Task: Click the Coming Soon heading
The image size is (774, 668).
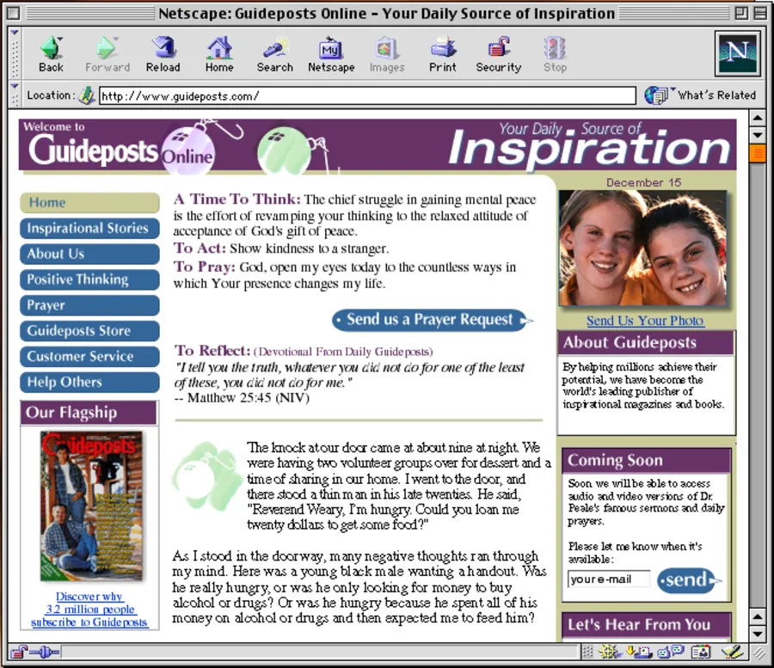Action: tap(646, 461)
